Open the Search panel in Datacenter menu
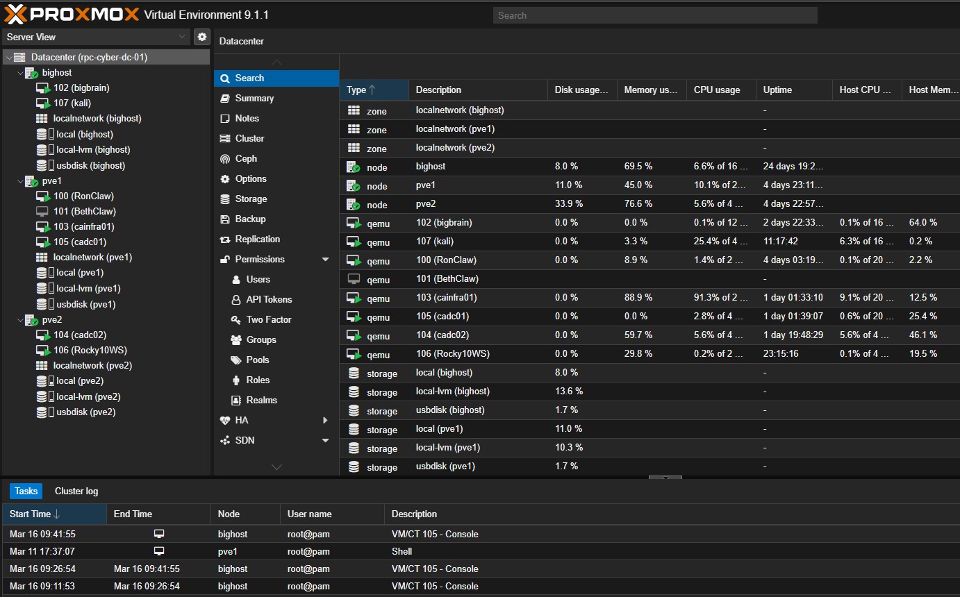The image size is (960, 597). tap(251, 78)
